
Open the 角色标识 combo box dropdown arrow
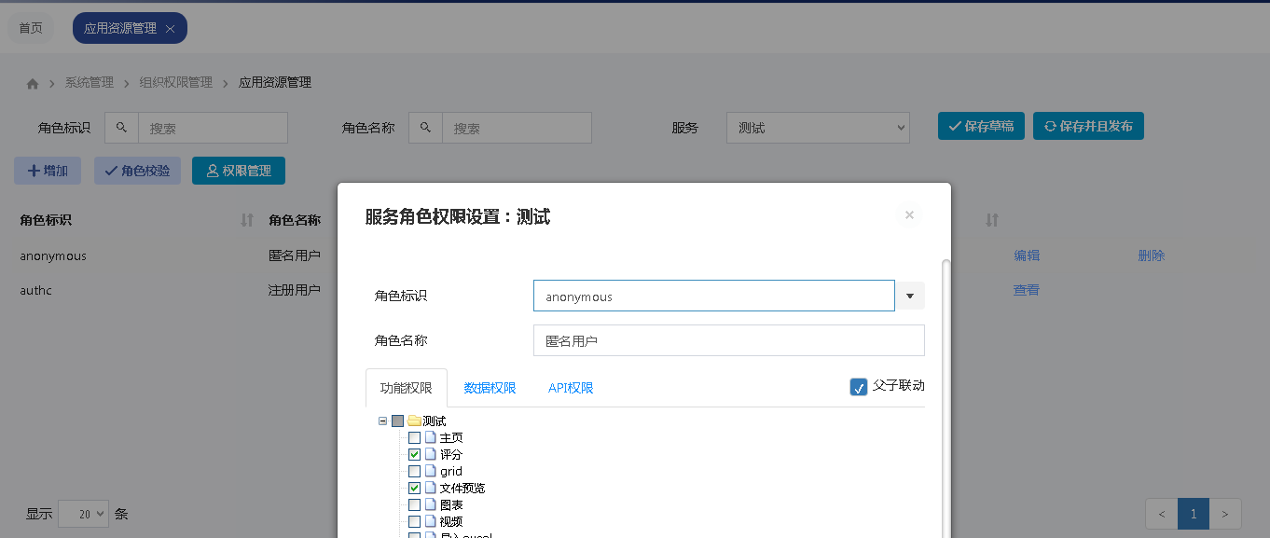pos(910,296)
